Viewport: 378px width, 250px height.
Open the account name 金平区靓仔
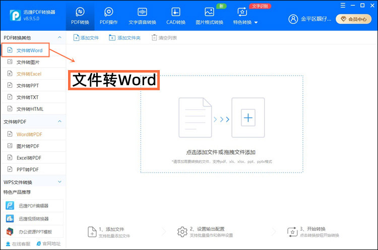tap(316, 19)
